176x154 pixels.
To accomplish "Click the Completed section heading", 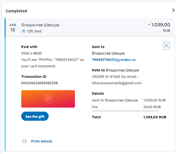I will (x=16, y=11).
